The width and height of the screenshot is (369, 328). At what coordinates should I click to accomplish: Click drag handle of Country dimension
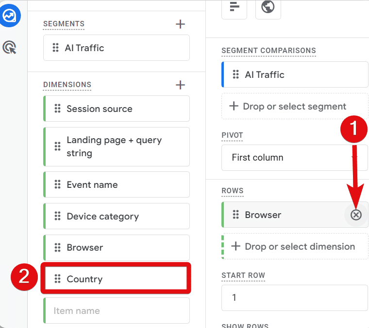pos(57,279)
